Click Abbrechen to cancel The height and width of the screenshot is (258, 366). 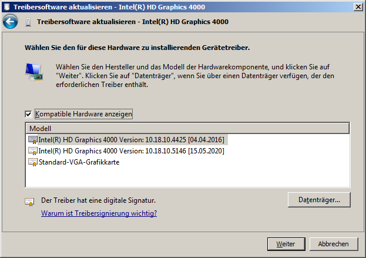coord(334,244)
